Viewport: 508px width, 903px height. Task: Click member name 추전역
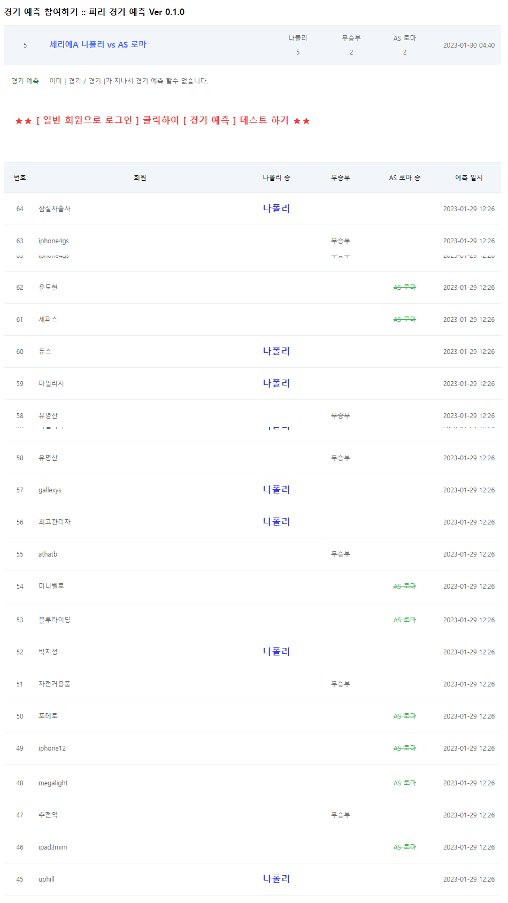pyautogui.click(x=48, y=815)
